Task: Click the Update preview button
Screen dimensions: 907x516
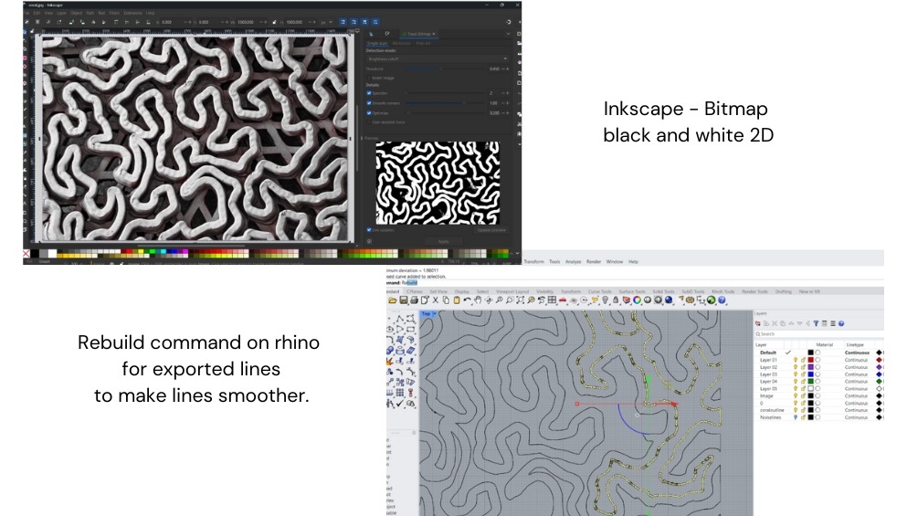Action: tap(490, 230)
